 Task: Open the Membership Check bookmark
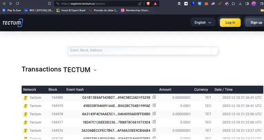point(135,10)
